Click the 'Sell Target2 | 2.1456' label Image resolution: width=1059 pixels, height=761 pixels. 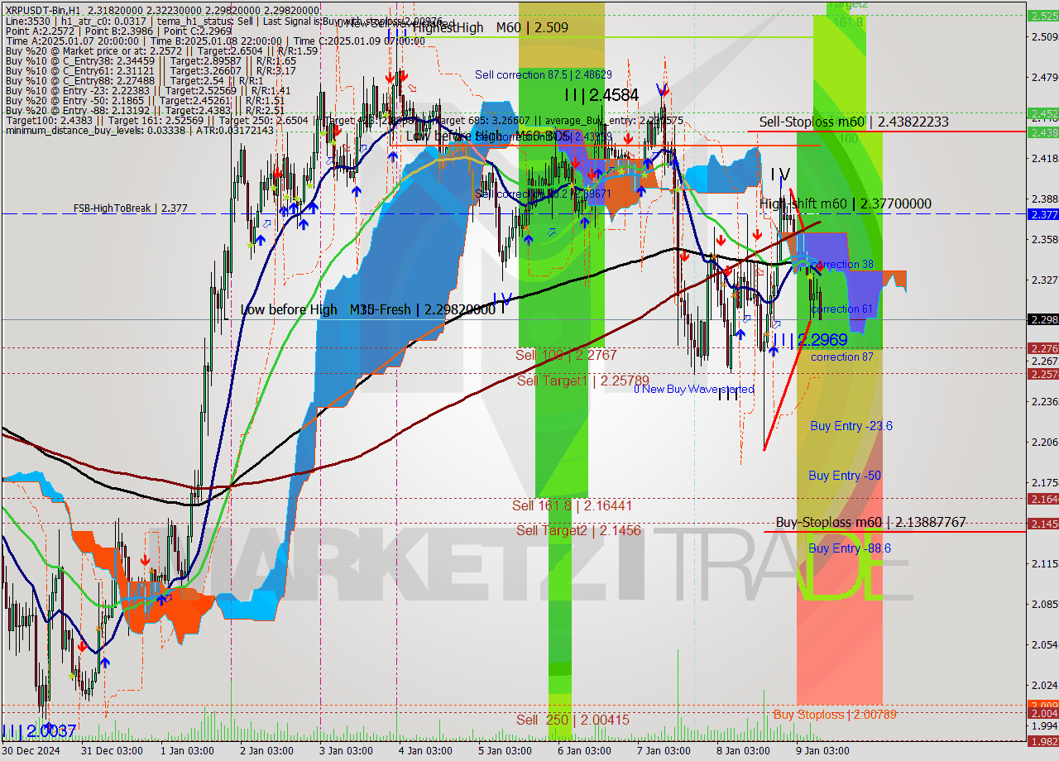(578, 530)
